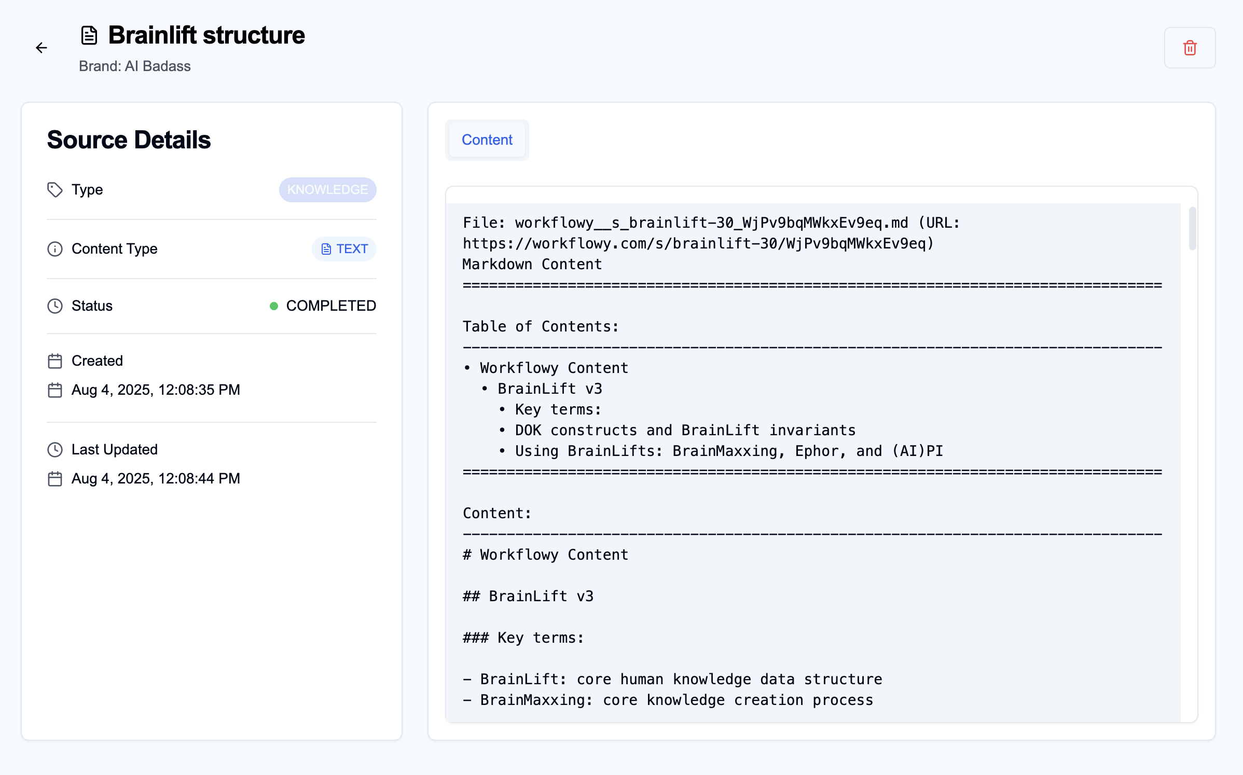
Task: Click the clock icon next to Status
Action: point(55,306)
